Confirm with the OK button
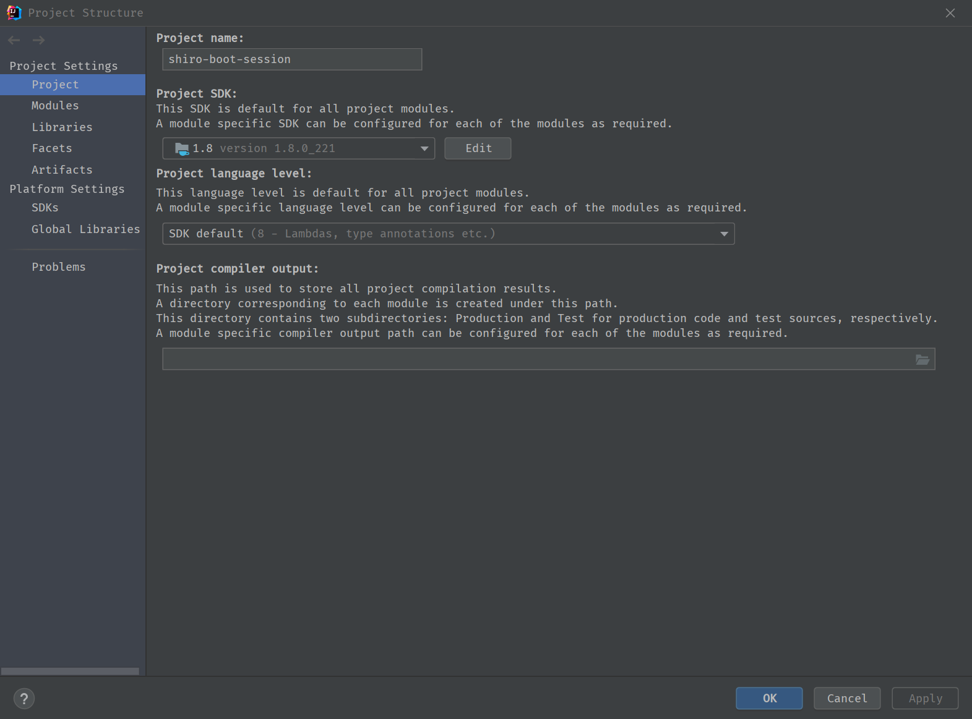Viewport: 972px width, 719px height. point(769,699)
